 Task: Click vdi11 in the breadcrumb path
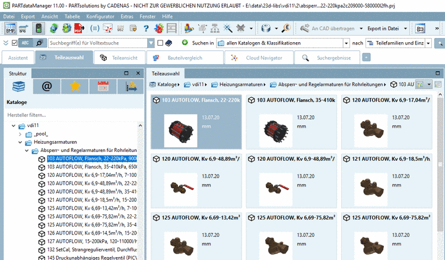pyautogui.click(x=198, y=84)
